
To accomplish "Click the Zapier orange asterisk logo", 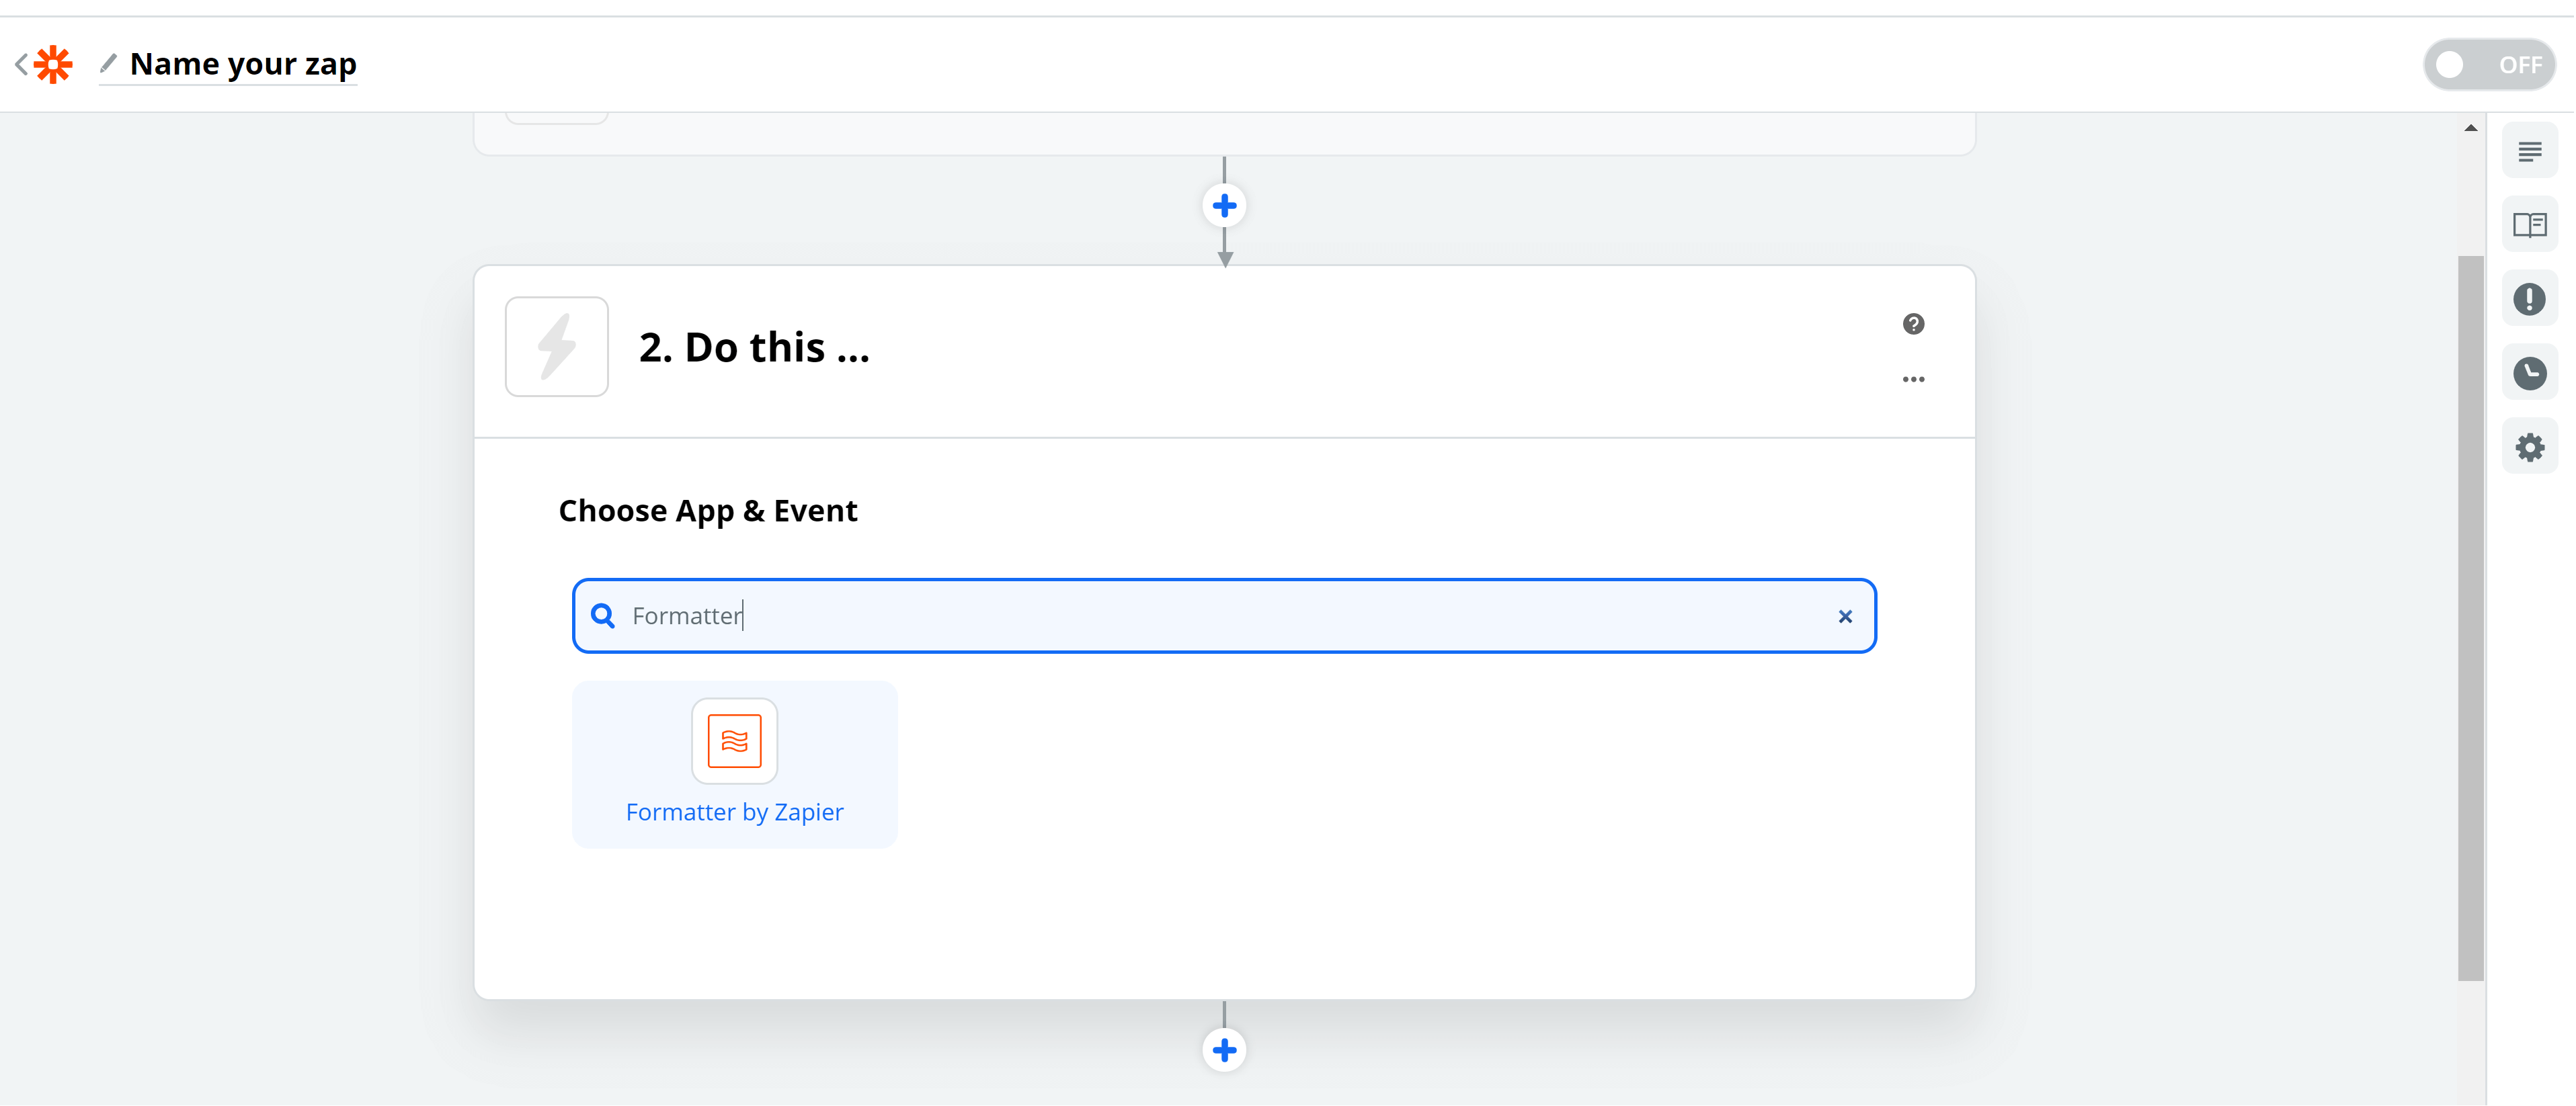I will coord(54,65).
